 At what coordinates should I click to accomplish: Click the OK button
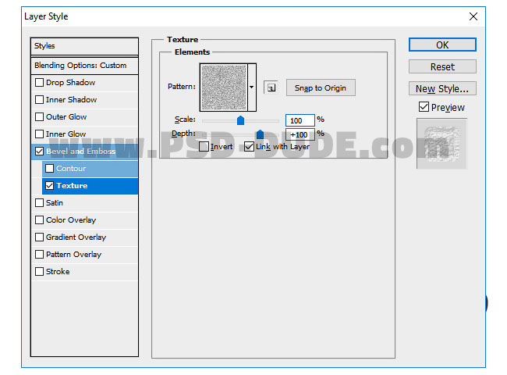point(442,45)
